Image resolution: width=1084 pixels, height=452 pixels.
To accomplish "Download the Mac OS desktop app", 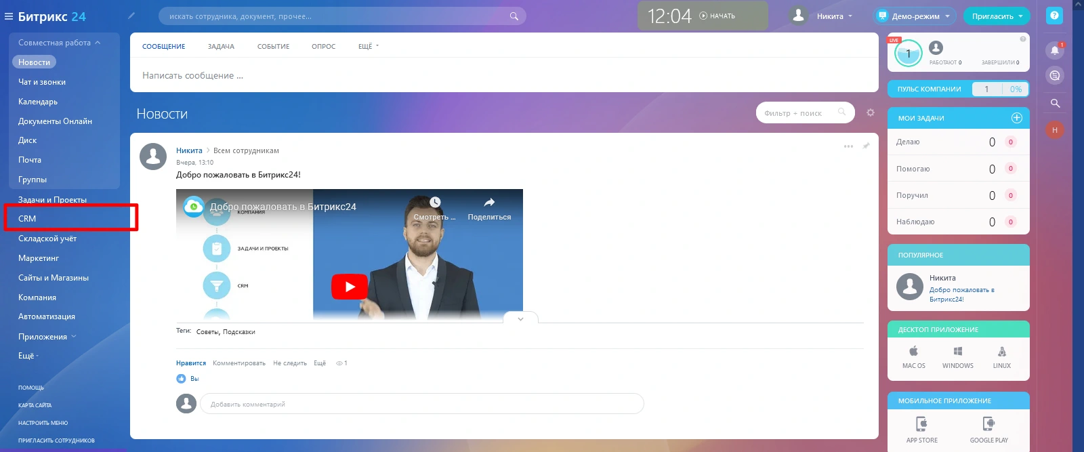I will 913,356.
